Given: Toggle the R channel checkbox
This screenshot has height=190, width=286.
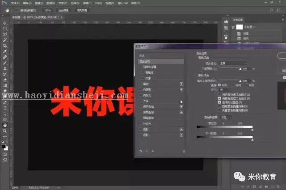Looking at the screenshot, I should pos(219,85).
